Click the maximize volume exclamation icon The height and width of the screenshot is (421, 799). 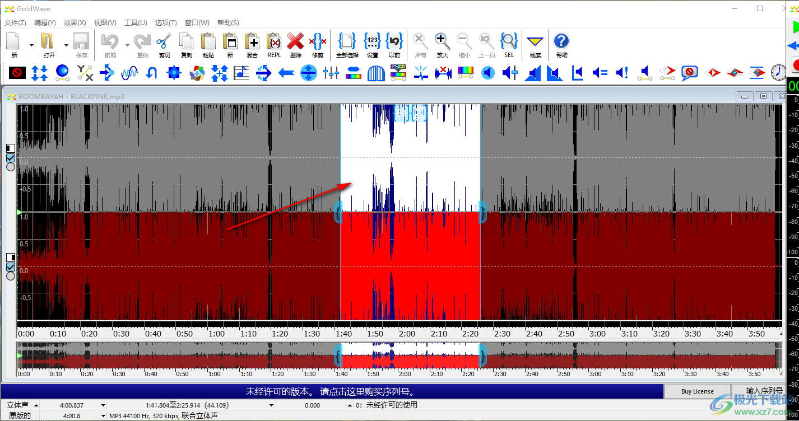622,72
